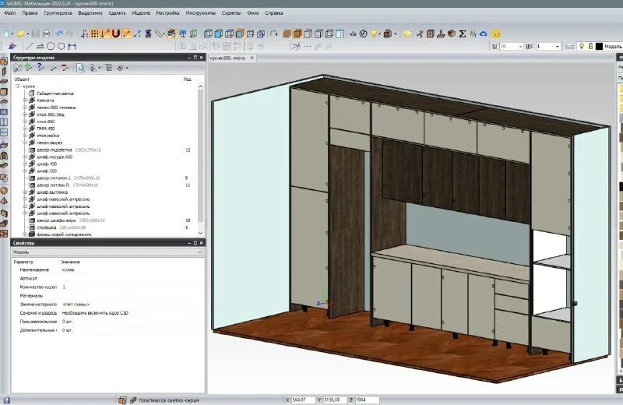Click the ruler measure icon in toolbar
Image resolution: width=623 pixels, height=405 pixels.
pos(159,33)
